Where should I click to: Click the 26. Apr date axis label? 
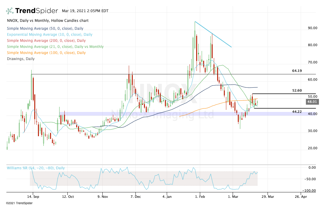[301, 197]
